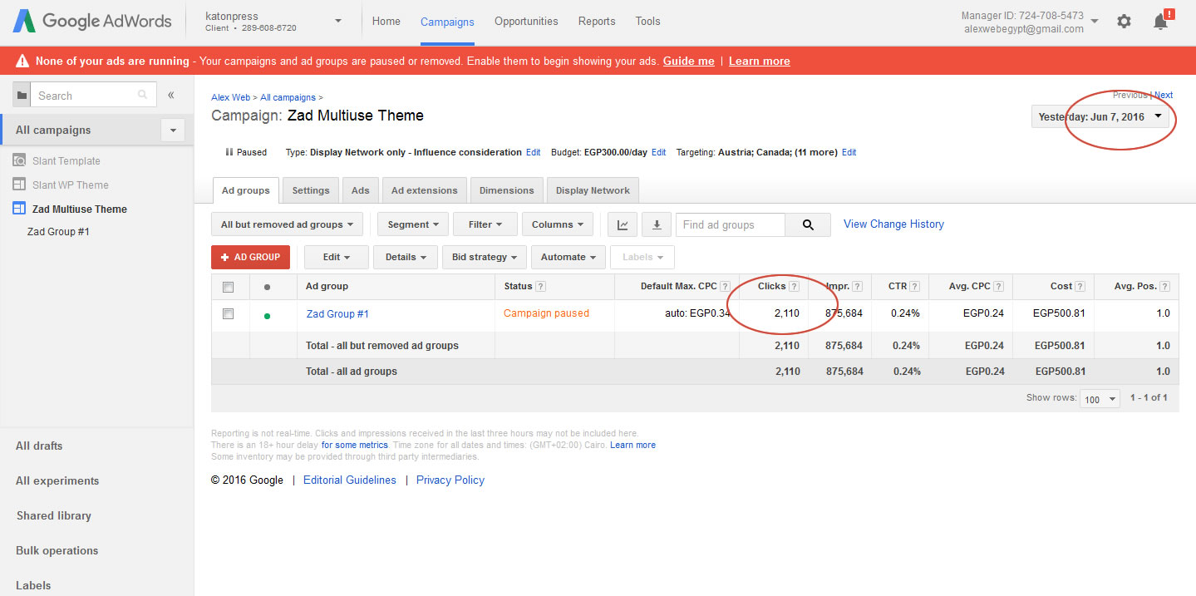Open the date range dropdown Yesterday Jun 7
This screenshot has height=596, width=1196.
1100,116
